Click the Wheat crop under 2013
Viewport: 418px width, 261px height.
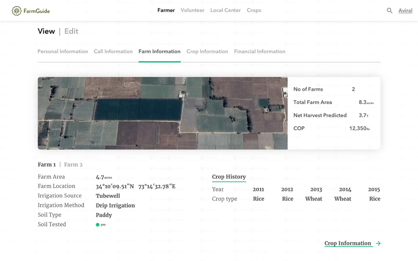click(x=313, y=199)
